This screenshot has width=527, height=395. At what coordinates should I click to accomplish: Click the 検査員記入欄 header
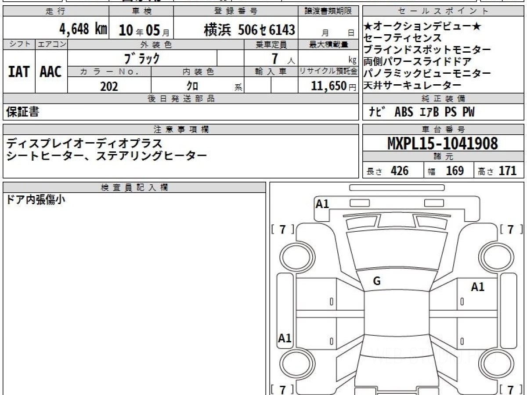point(134,187)
